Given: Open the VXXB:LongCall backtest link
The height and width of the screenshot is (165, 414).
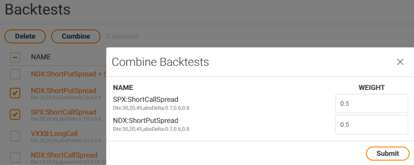Looking at the screenshot, I should [x=54, y=133].
